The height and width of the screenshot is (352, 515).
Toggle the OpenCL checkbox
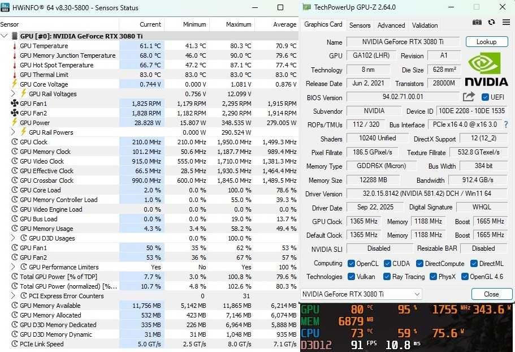pos(351,263)
